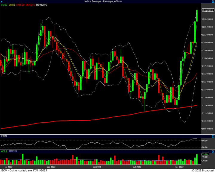Open the VOL$ volume indicator label
Screen dimensions: 215x172
(4, 152)
